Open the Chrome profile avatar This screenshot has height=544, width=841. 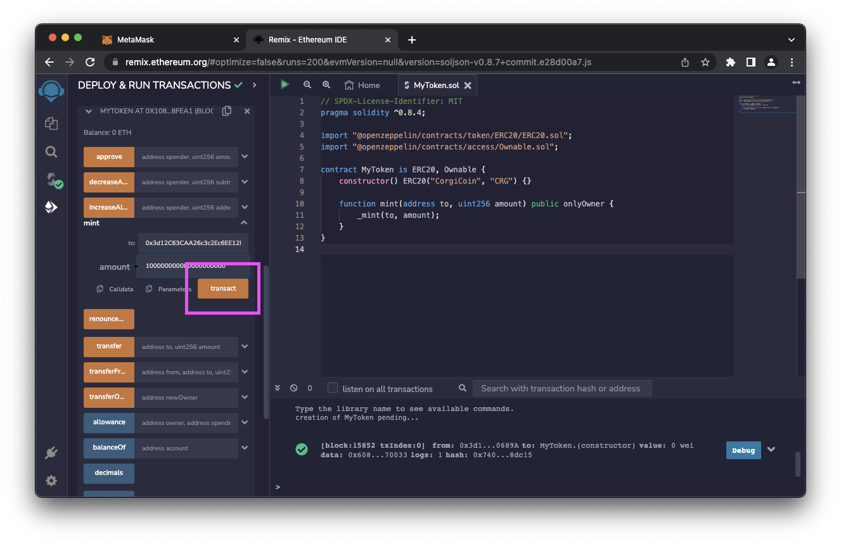(771, 62)
